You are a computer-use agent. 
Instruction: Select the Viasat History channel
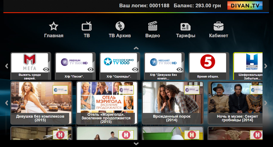click(252, 62)
